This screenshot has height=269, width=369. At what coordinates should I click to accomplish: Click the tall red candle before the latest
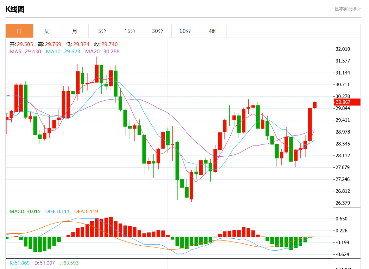pos(310,124)
